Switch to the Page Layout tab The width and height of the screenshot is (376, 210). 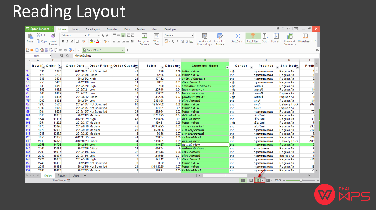tap(93, 29)
